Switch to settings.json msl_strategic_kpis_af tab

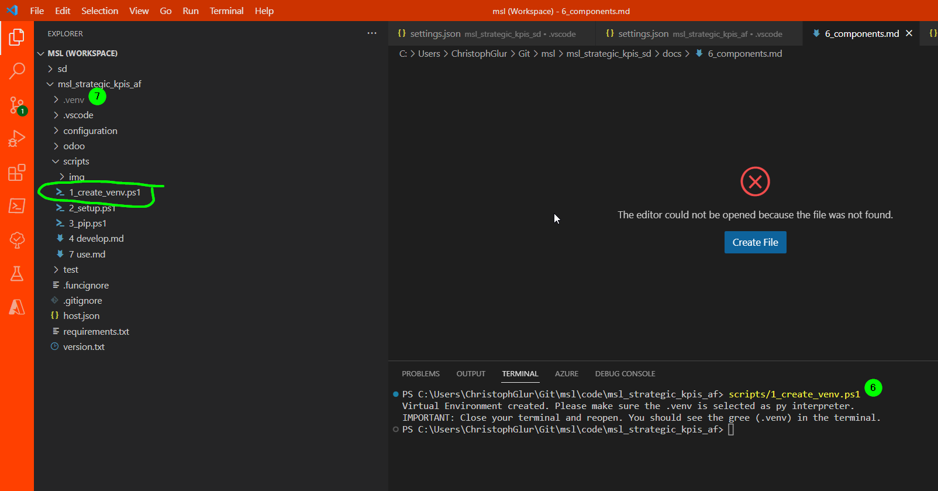click(699, 33)
